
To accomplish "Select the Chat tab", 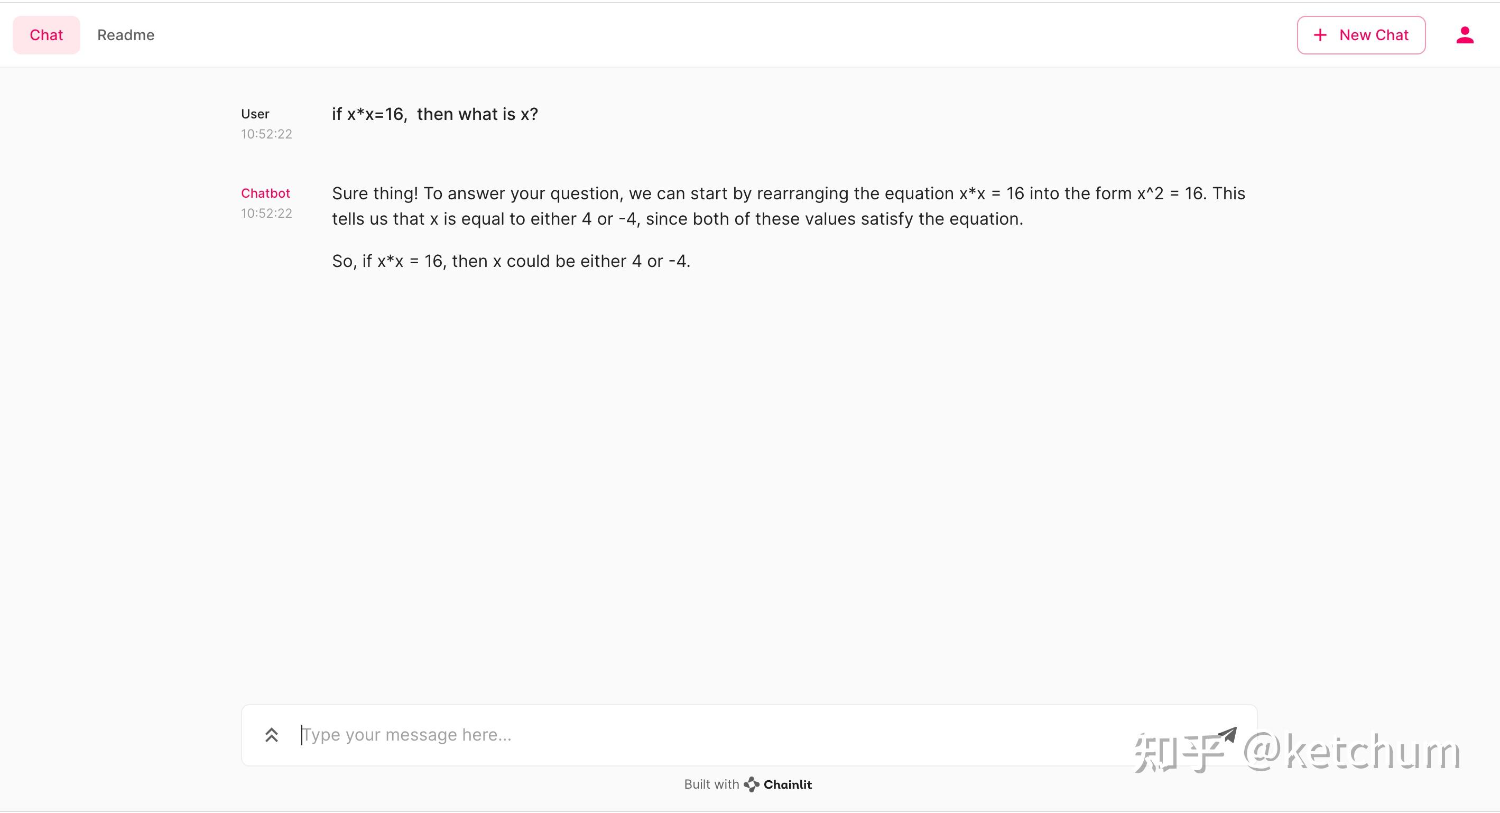I will pos(46,35).
